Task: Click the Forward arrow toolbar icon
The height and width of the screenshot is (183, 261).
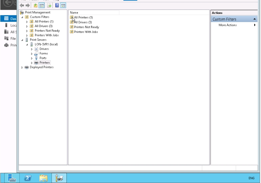Action: point(27,6)
